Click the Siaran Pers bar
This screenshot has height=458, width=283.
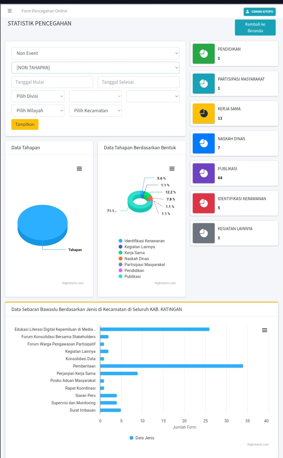pyautogui.click(x=108, y=396)
